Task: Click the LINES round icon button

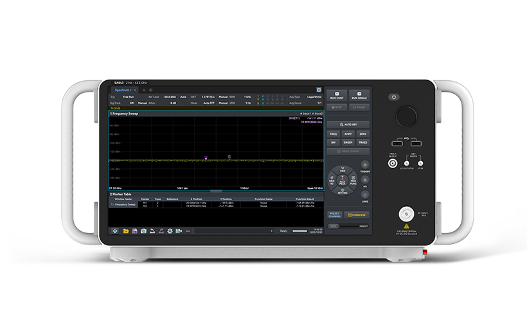Action: 364,194
